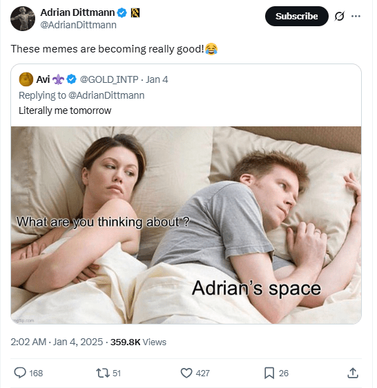Click the 359.8K Views count
377x388 pixels.
tap(138, 342)
